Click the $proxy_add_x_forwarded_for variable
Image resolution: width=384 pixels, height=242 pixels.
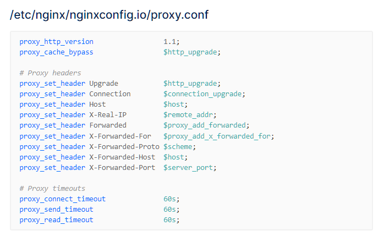[217, 136]
